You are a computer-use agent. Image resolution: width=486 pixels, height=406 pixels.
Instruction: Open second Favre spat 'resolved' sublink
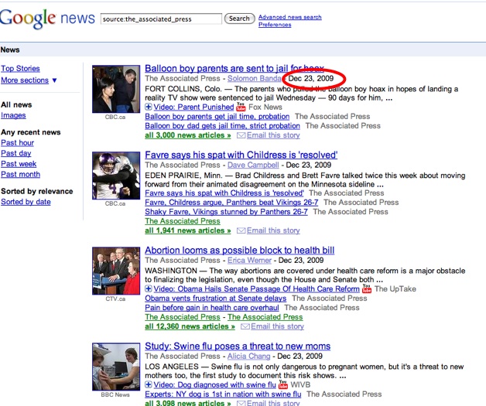224,193
